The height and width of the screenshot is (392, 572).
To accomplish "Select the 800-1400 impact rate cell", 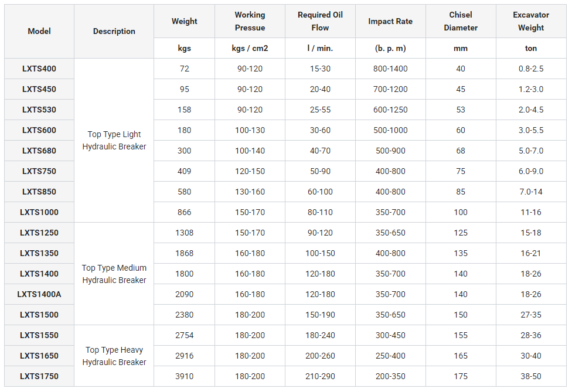I will click(x=390, y=69).
